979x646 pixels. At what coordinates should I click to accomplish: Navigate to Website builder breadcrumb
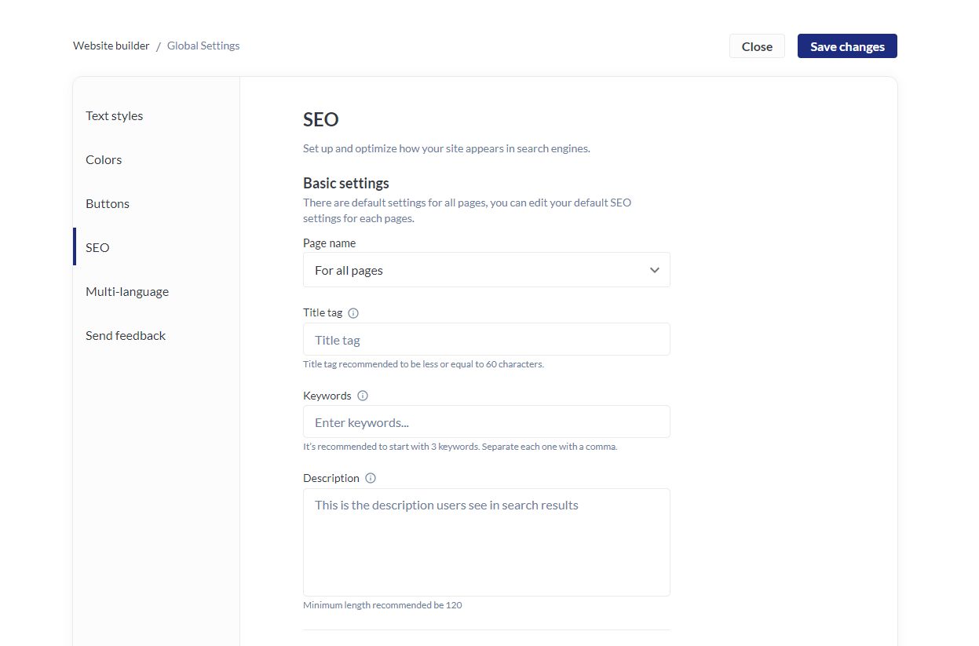(111, 46)
